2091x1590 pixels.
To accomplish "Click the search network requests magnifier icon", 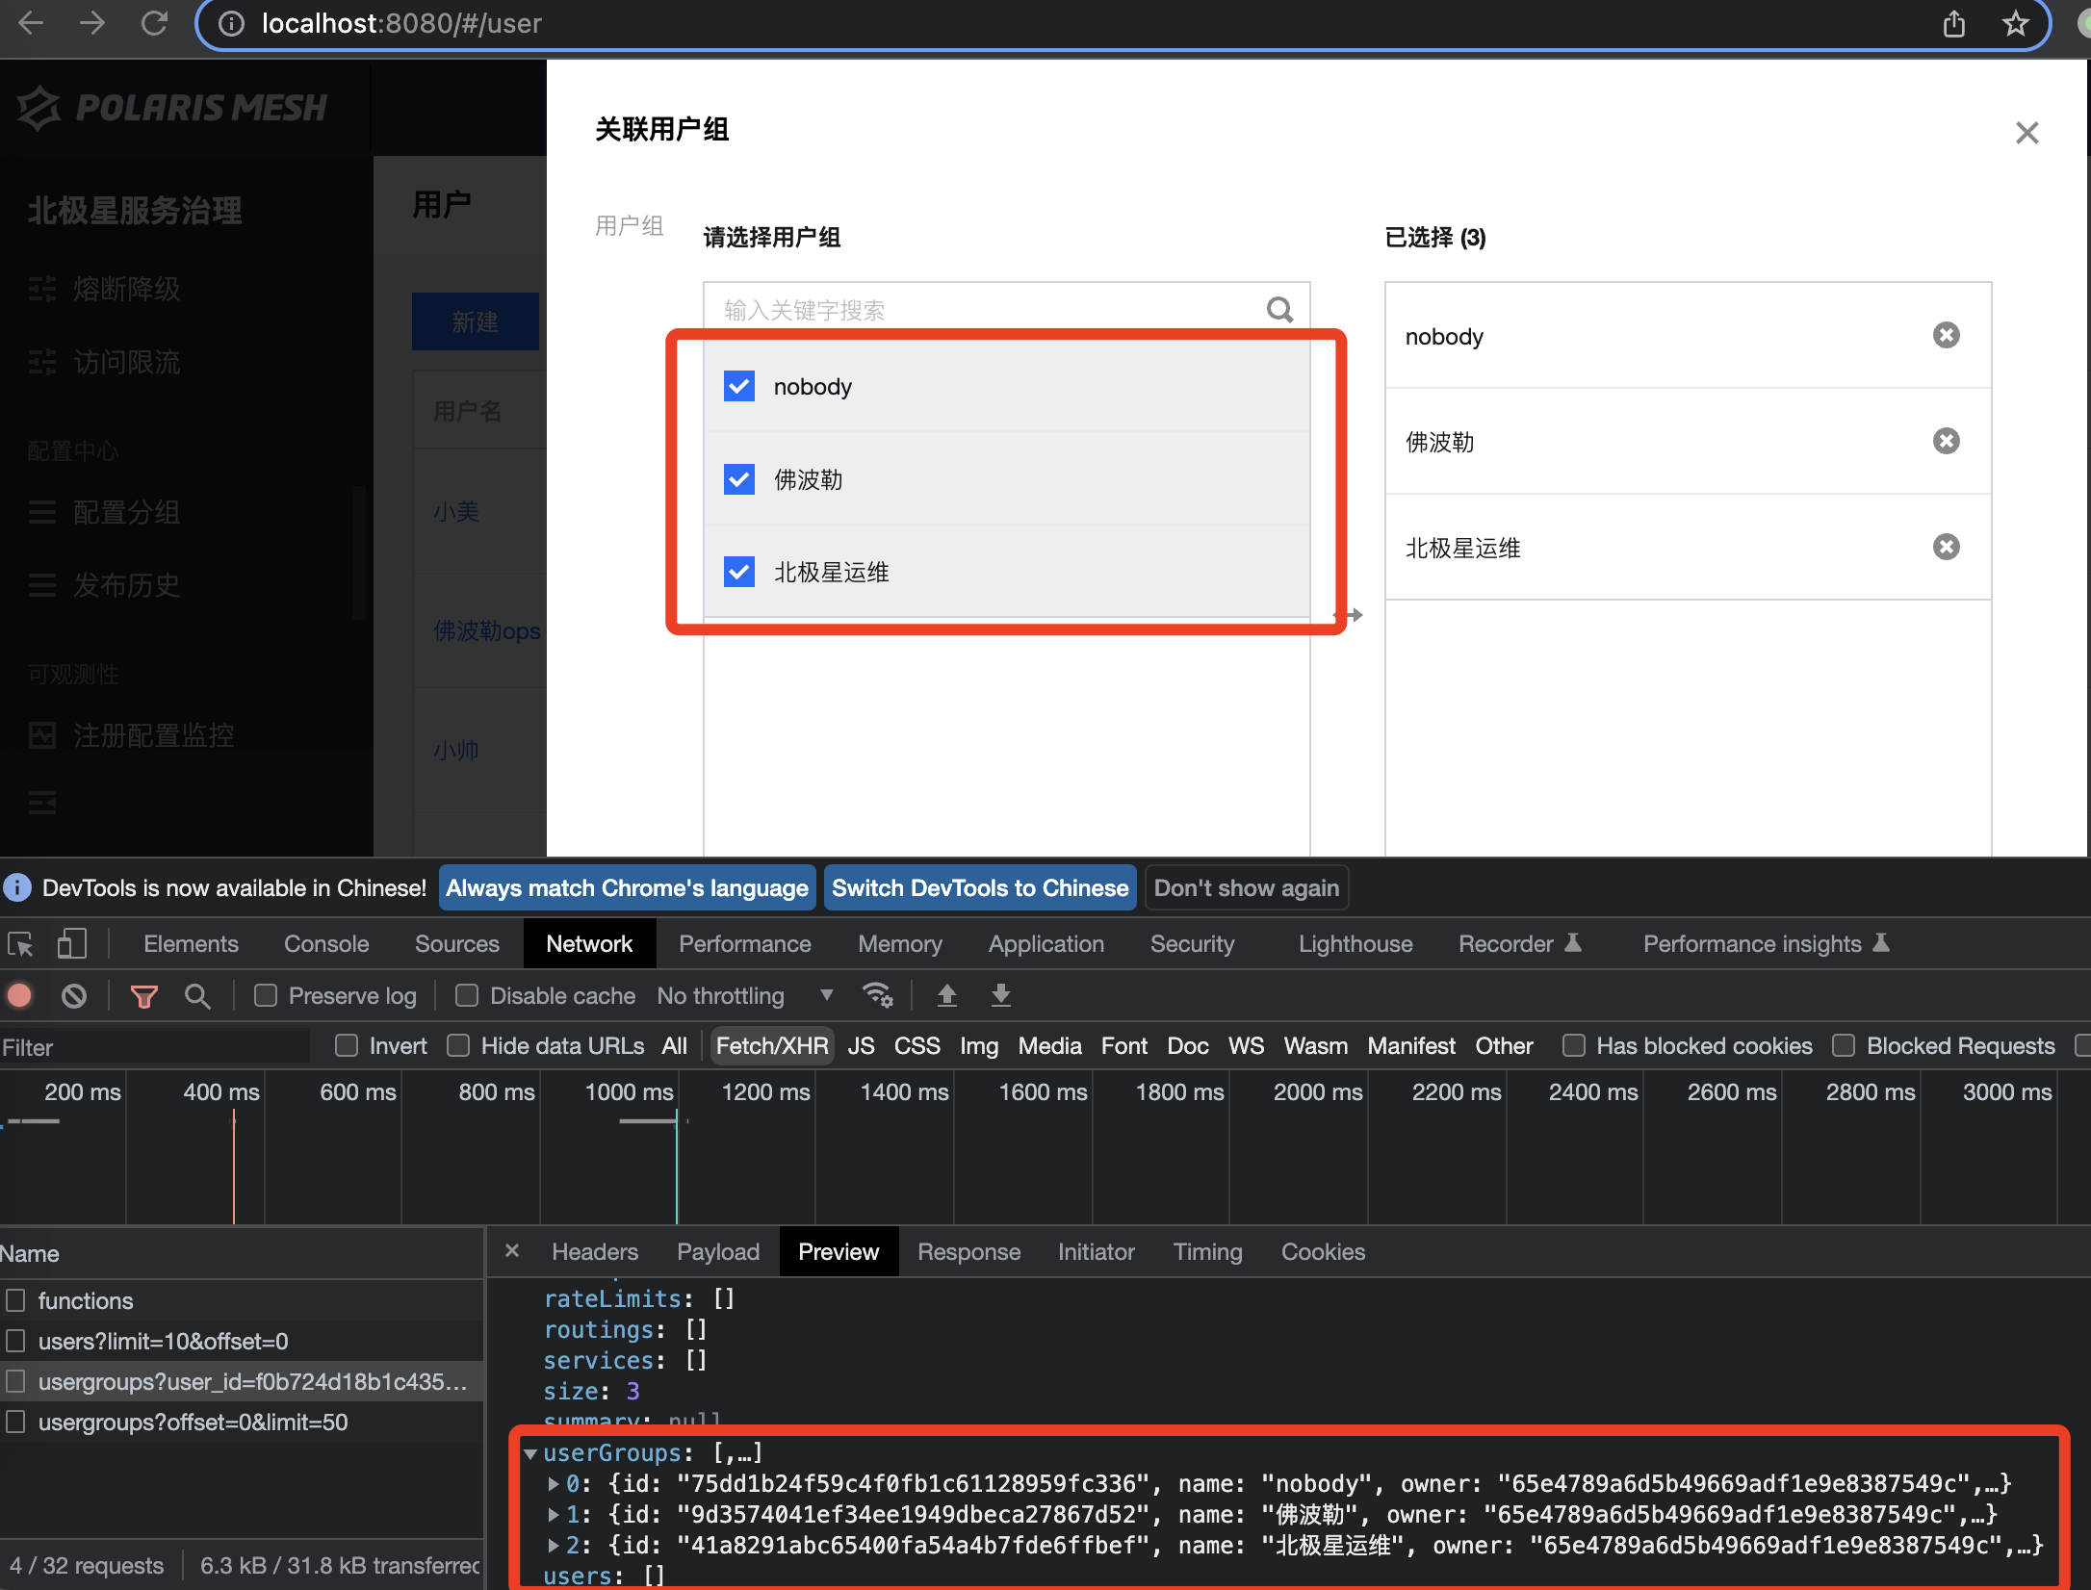I will coord(197,995).
